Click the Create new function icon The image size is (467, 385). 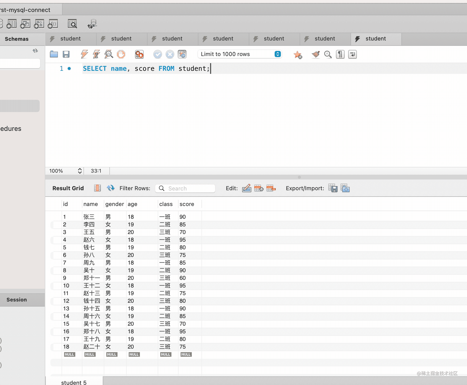coord(53,24)
